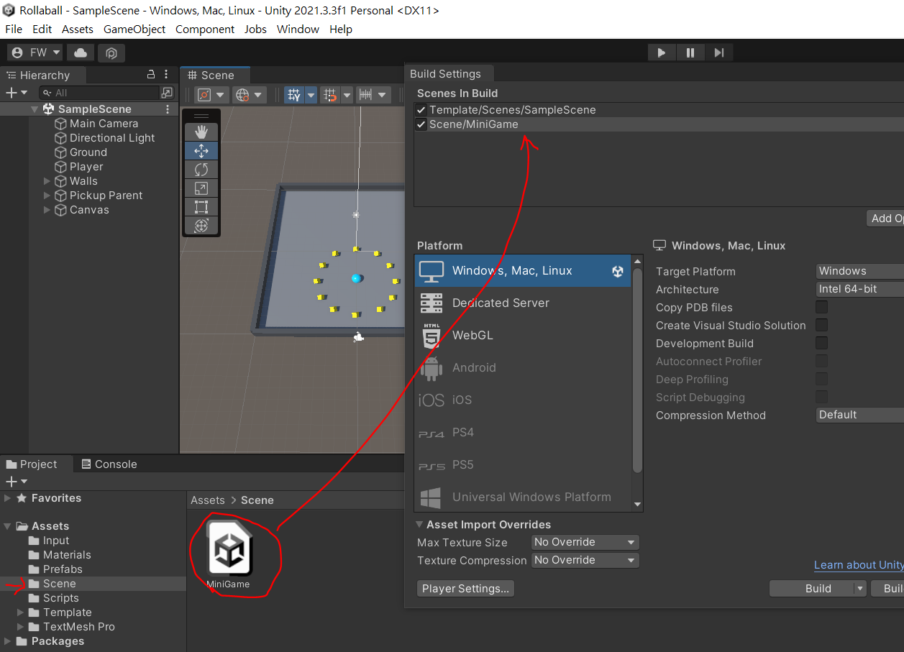This screenshot has height=652, width=904.
Task: Enable Create Visual Studio Solution
Action: tap(821, 326)
